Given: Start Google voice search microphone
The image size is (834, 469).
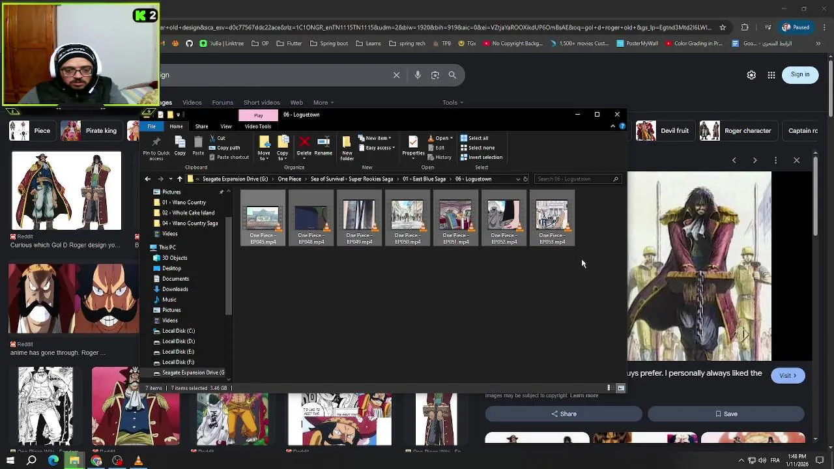Looking at the screenshot, I should pos(418,75).
